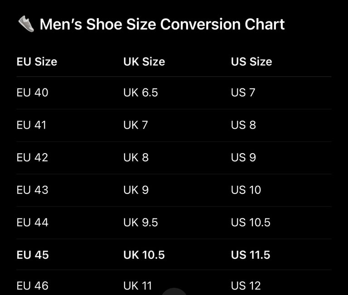This screenshot has width=348, height=295.
Task: Select the US 7 cell
Action: click(243, 92)
